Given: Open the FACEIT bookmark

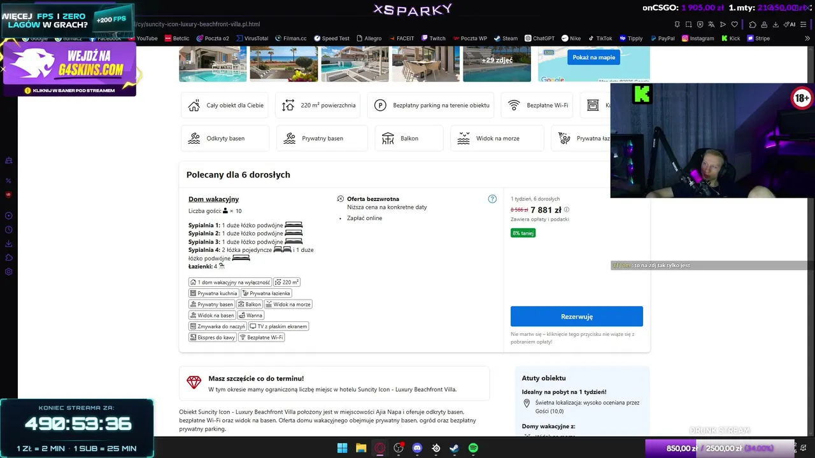Looking at the screenshot, I should [x=401, y=38].
